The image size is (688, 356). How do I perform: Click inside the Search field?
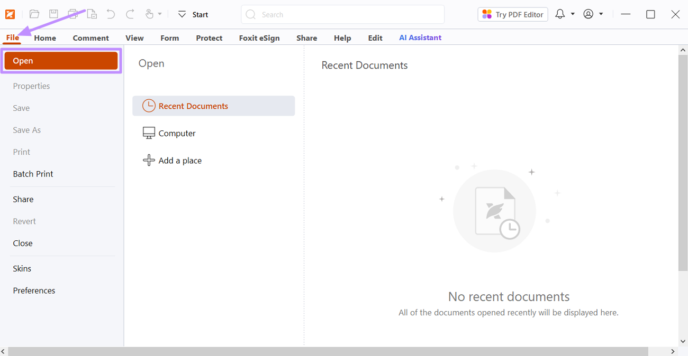pos(342,14)
